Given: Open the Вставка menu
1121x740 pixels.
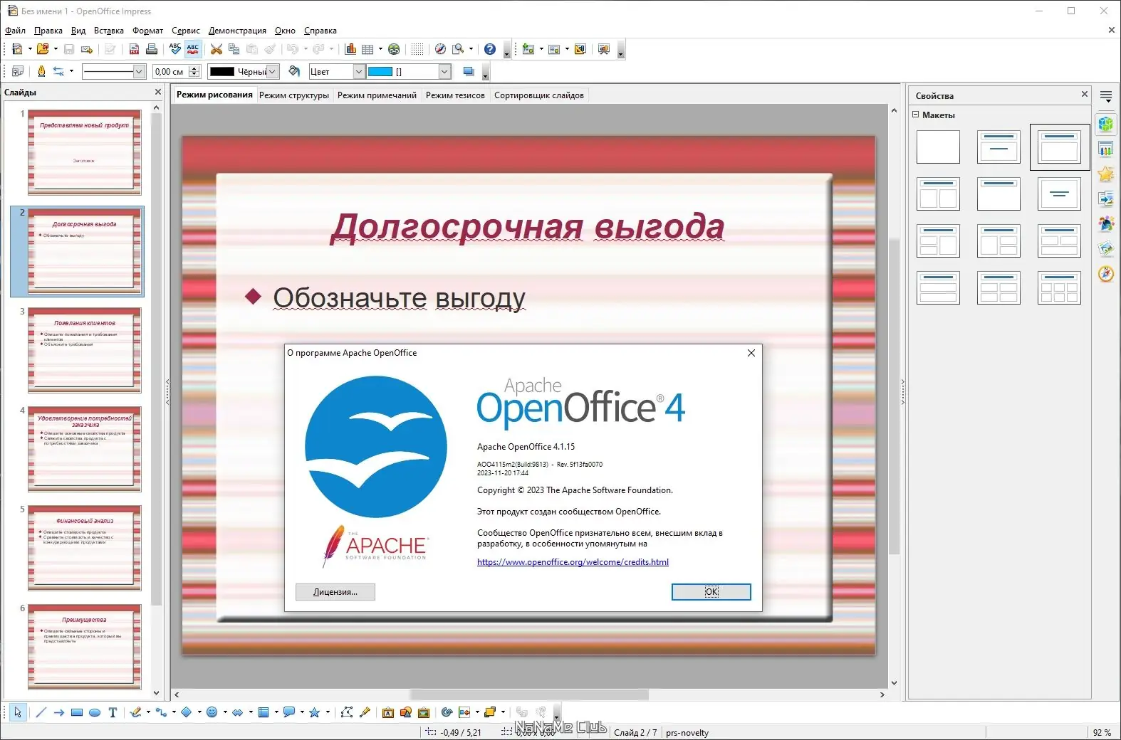Looking at the screenshot, I should [x=109, y=31].
